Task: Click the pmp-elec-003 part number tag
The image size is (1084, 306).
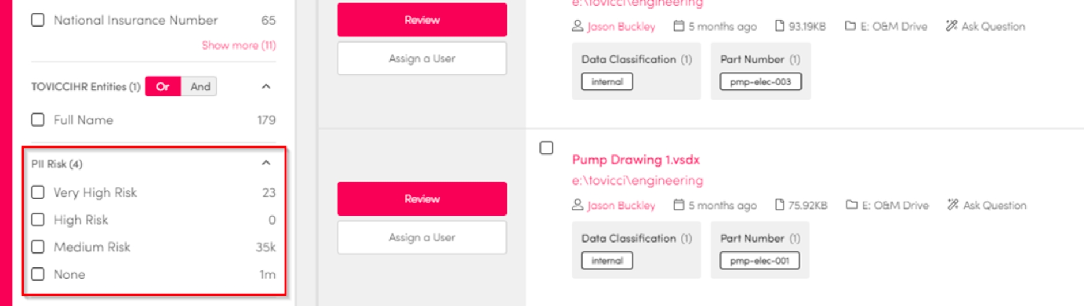Action: [760, 82]
